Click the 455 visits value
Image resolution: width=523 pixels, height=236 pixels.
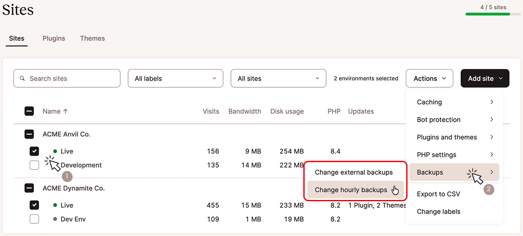pyautogui.click(x=213, y=205)
